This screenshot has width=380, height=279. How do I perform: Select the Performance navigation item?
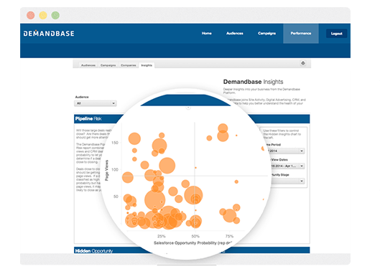[301, 34]
